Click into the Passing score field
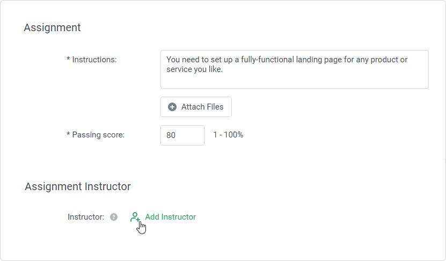Image resolution: width=446 pixels, height=261 pixels. tap(182, 135)
